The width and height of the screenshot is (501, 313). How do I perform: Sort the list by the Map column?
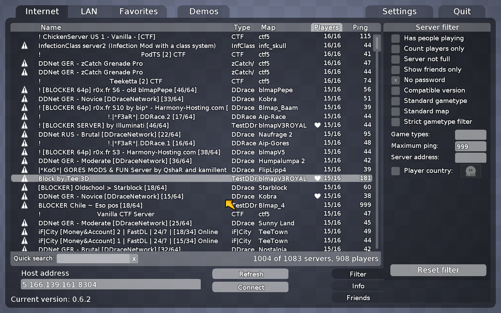[x=268, y=27]
